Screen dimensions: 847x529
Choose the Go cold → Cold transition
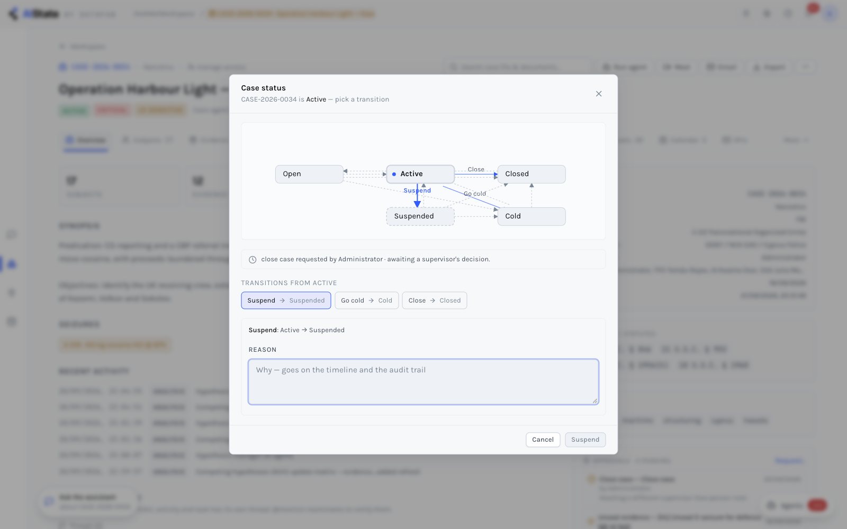366,300
